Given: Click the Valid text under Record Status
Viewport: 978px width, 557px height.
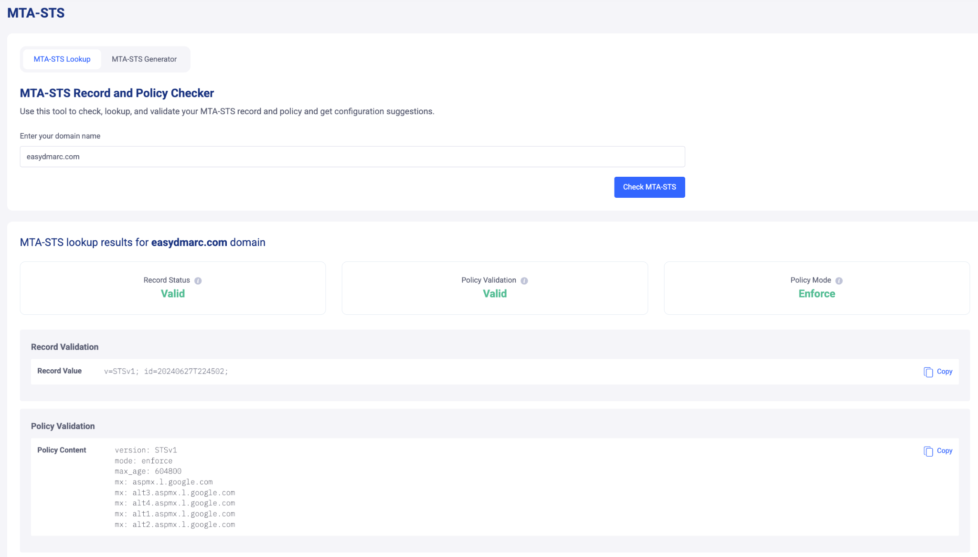Looking at the screenshot, I should click(x=172, y=294).
